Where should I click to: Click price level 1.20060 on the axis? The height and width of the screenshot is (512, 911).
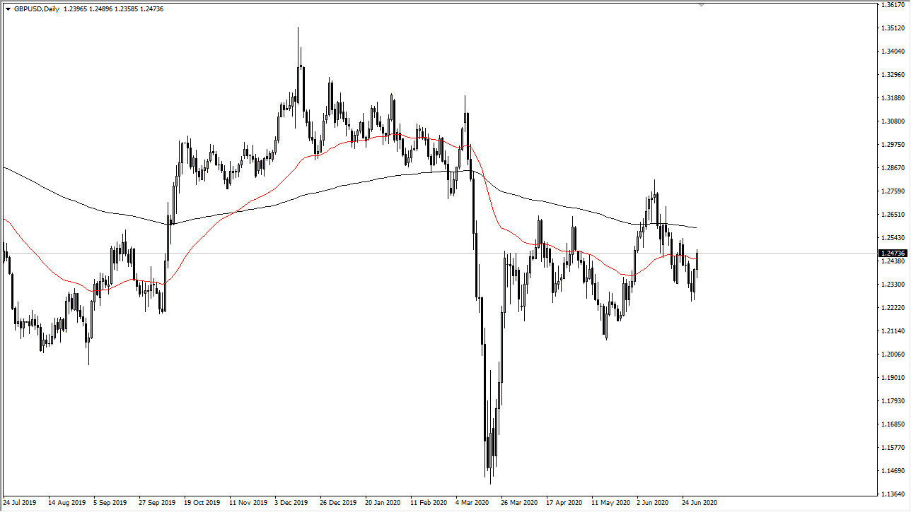[893, 355]
